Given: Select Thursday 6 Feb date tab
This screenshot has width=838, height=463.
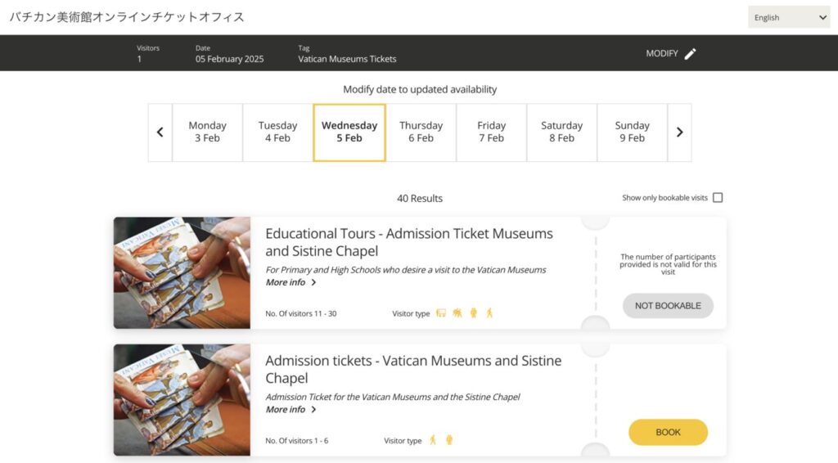Looking at the screenshot, I should pyautogui.click(x=421, y=133).
